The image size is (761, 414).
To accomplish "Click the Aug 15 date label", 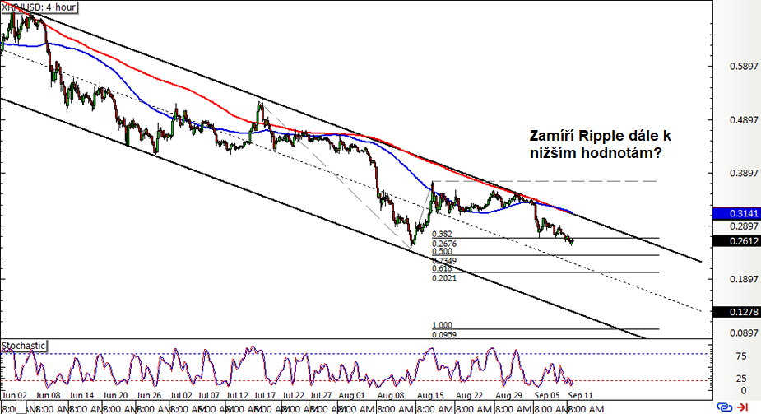I will point(430,396).
